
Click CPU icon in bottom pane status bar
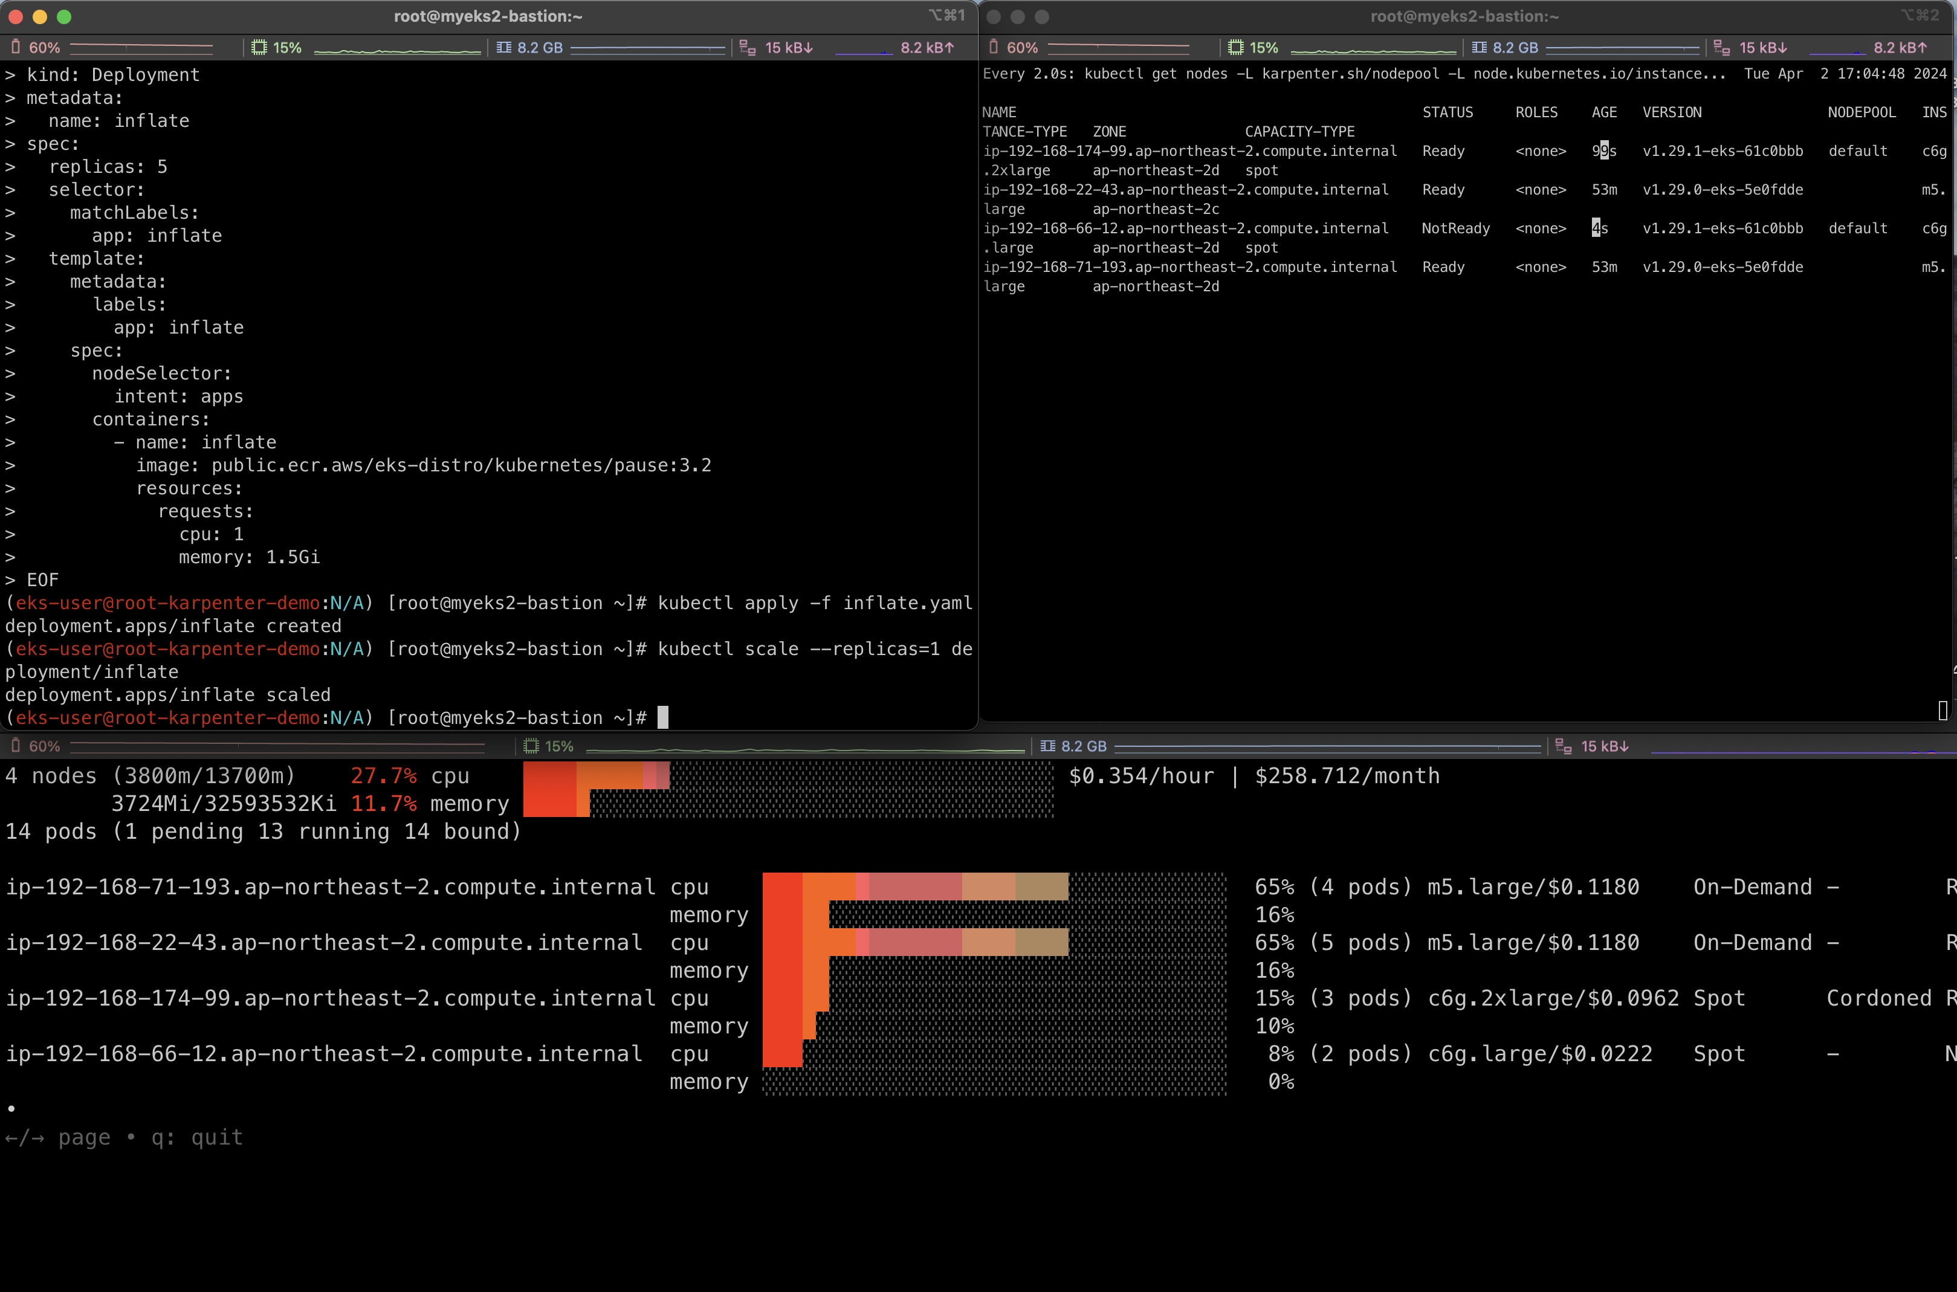tap(531, 746)
